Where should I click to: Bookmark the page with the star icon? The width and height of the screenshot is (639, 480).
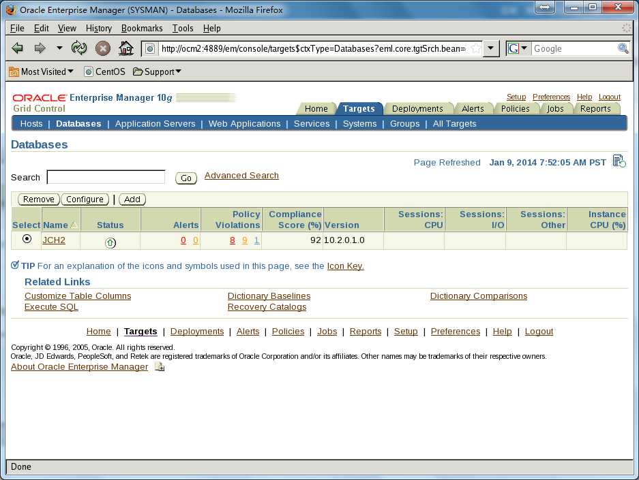[475, 49]
